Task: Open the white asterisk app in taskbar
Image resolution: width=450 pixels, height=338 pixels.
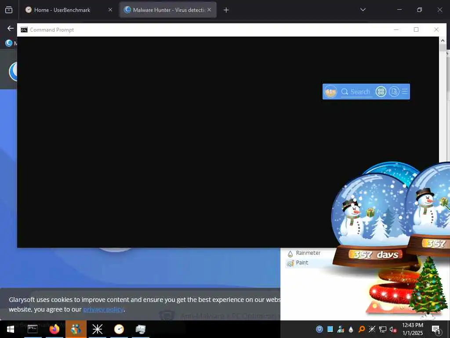Action: [x=97, y=329]
